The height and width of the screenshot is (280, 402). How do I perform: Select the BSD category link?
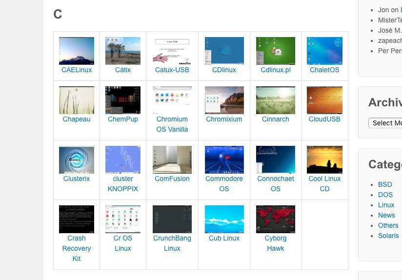pyautogui.click(x=385, y=184)
